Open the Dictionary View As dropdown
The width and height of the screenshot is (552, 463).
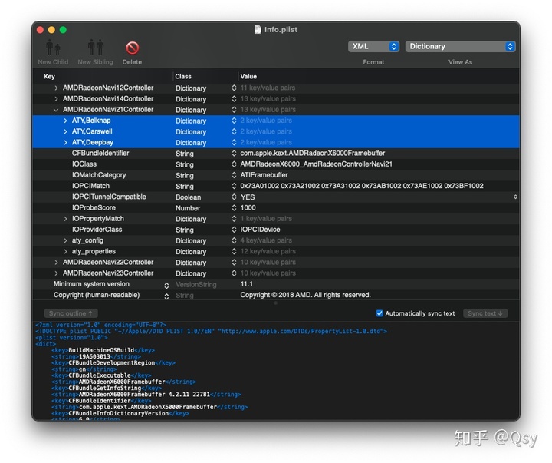pos(460,46)
